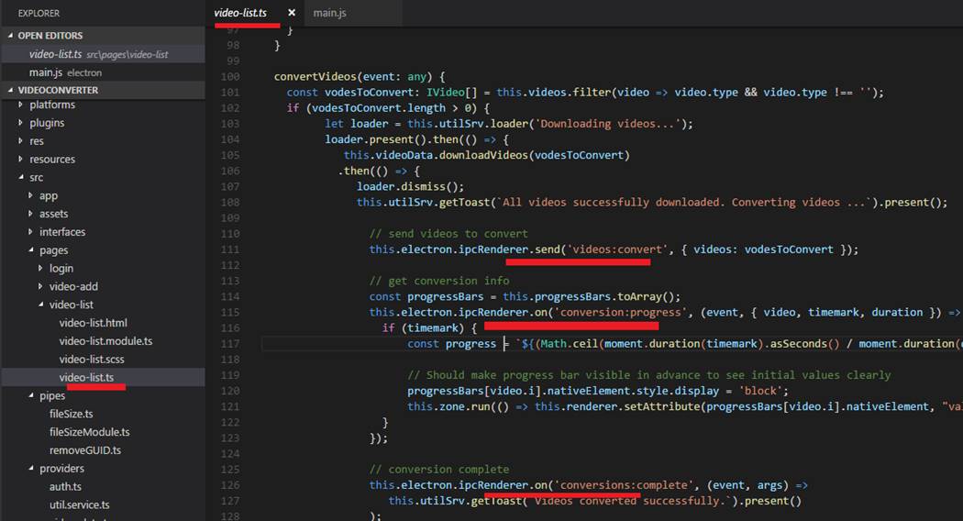Expand the platforms folder arrow
Viewport: 963px width, 521px height.
tap(21, 105)
